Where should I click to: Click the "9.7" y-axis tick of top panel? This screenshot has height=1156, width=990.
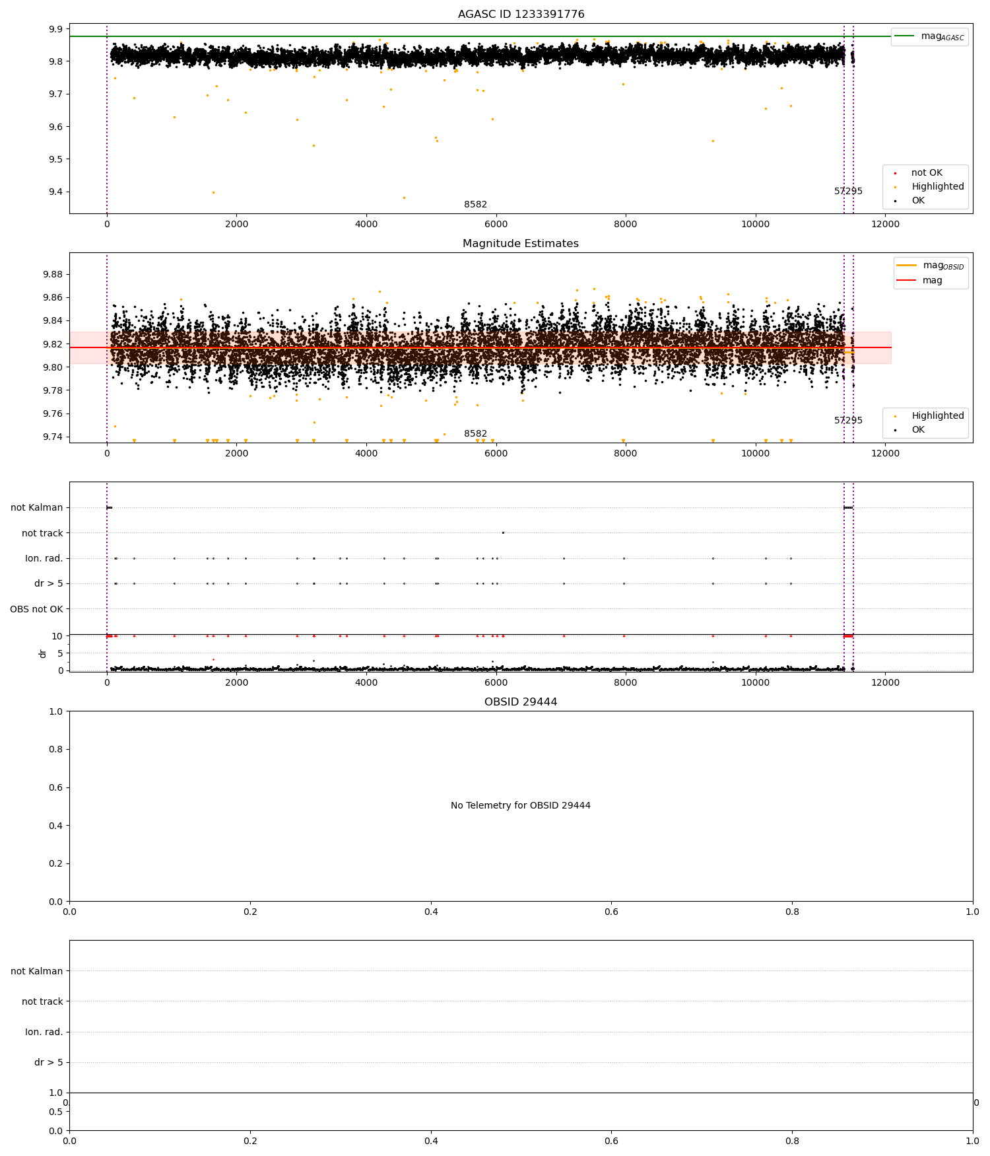tap(56, 94)
